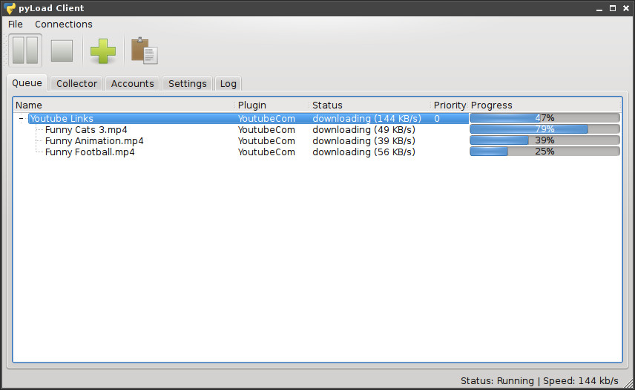Click YoutubeCom plugin cell of Funny Football.mp4
The height and width of the screenshot is (390, 635).
pos(266,152)
